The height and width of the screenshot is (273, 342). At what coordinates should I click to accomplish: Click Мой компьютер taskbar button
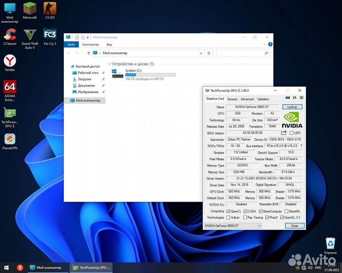(49, 267)
